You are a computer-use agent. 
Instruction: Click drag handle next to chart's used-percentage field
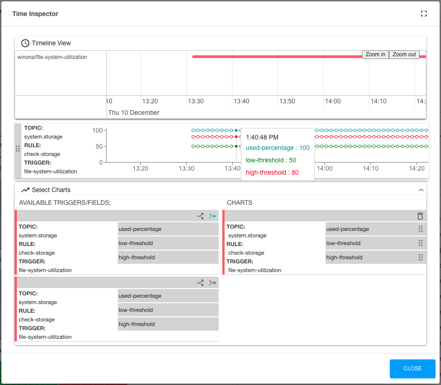[x=420, y=229]
